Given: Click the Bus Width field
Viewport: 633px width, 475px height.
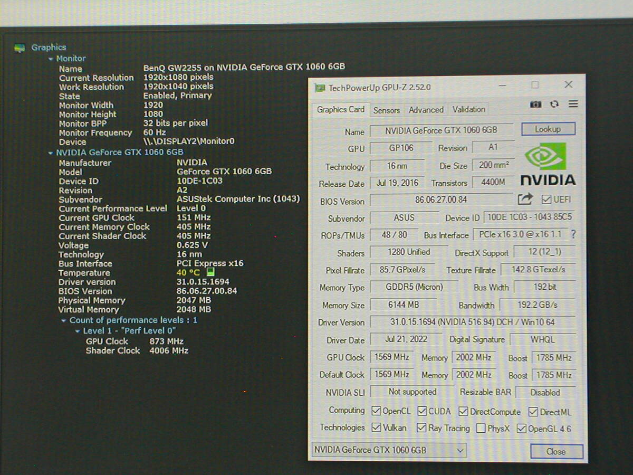Looking at the screenshot, I should click(x=544, y=287).
